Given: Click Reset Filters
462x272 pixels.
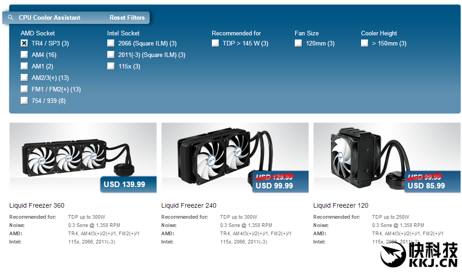Looking at the screenshot, I should [127, 17].
